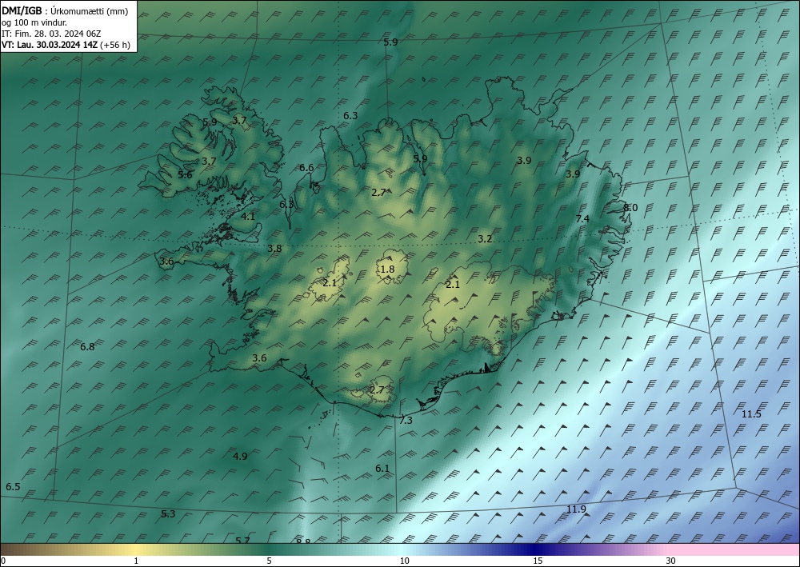Click the 11.5 value on the map
Screen dimensions: 800x567
(751, 414)
